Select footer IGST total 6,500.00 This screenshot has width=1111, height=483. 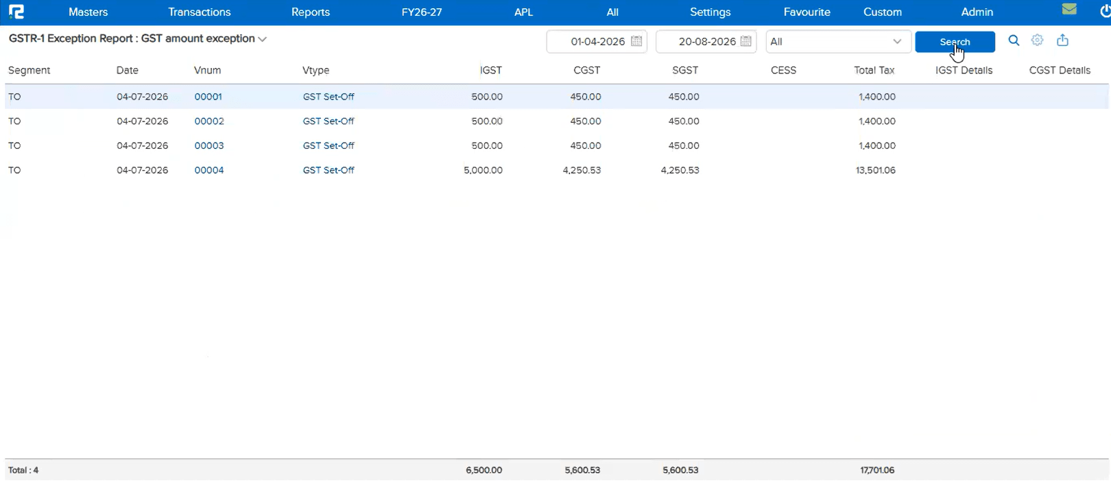tap(484, 471)
